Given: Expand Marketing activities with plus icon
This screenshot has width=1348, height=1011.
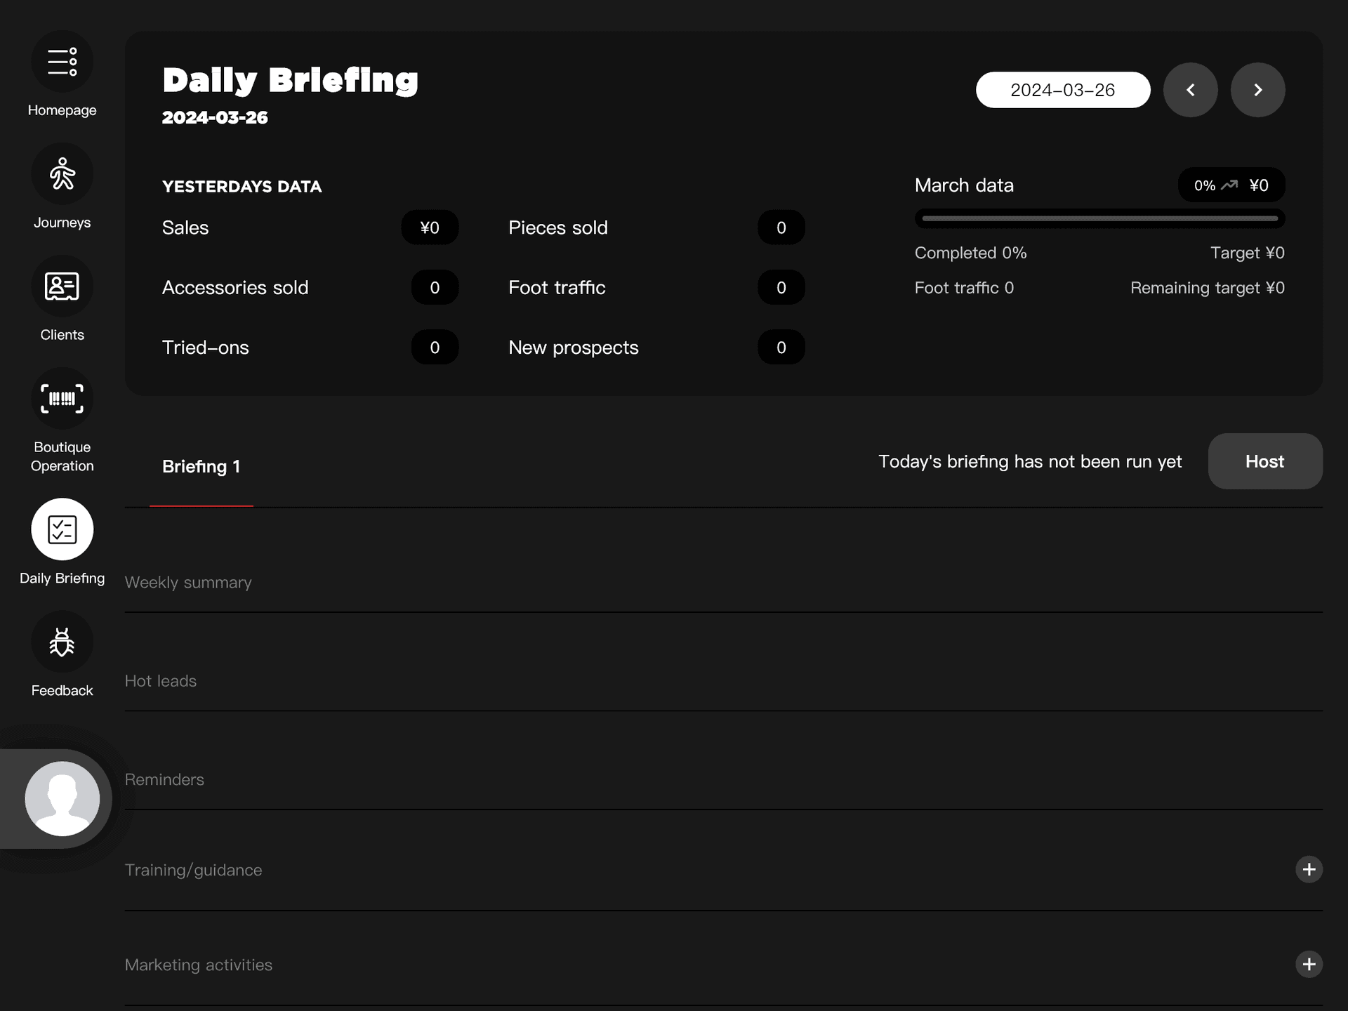Looking at the screenshot, I should pos(1309,964).
